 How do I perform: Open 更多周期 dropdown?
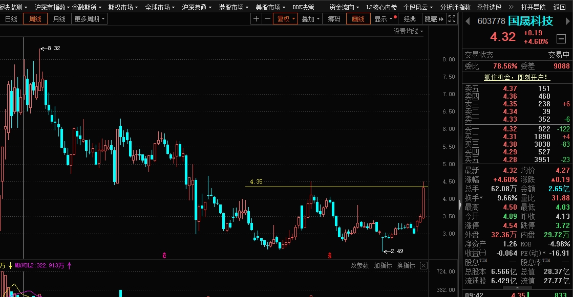(x=89, y=19)
